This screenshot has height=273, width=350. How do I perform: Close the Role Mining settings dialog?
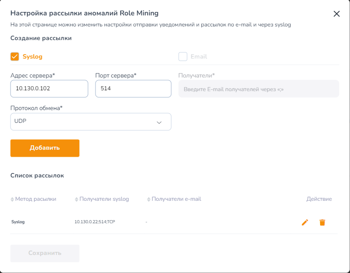[x=337, y=14]
